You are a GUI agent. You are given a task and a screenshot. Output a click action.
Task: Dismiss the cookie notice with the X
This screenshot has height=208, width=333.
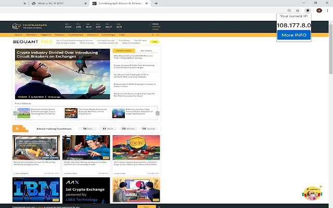[159, 207]
